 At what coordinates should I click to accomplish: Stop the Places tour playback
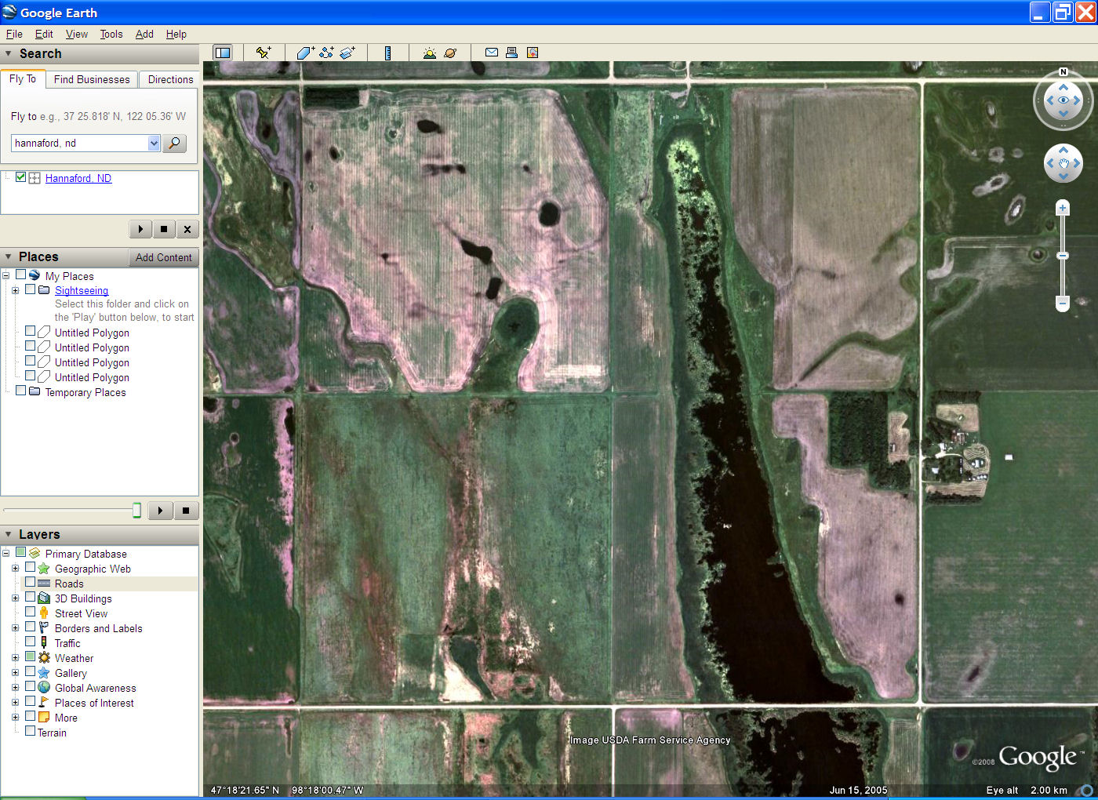tap(186, 511)
